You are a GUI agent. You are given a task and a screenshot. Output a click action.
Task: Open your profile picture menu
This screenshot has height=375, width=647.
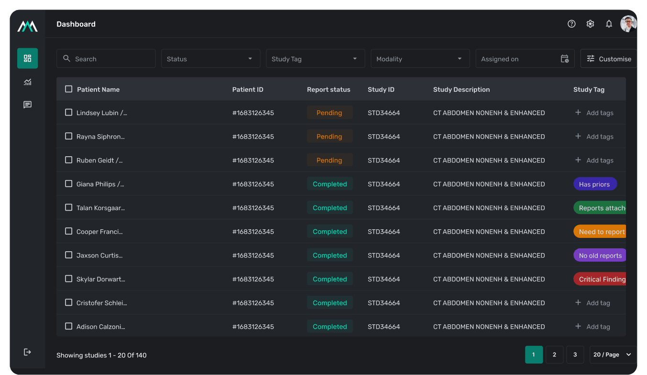pyautogui.click(x=628, y=23)
